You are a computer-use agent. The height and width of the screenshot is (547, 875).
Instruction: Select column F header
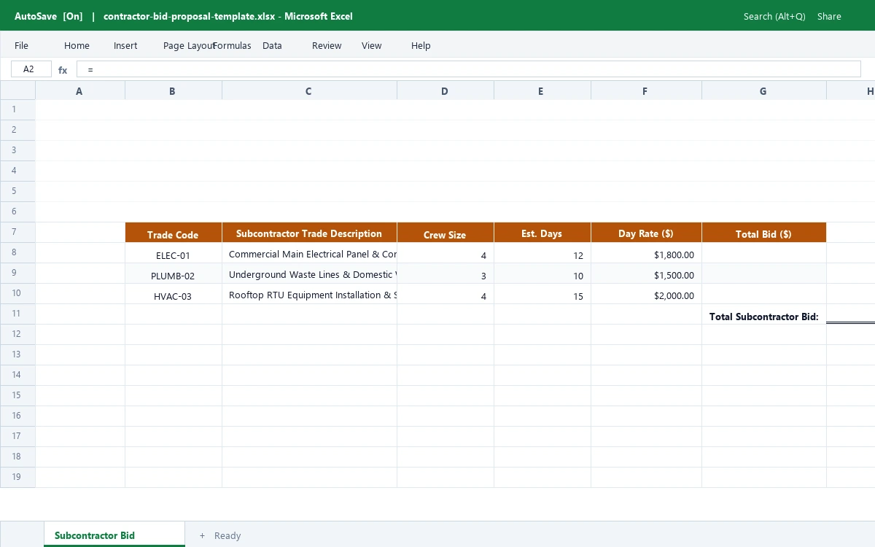point(647,90)
